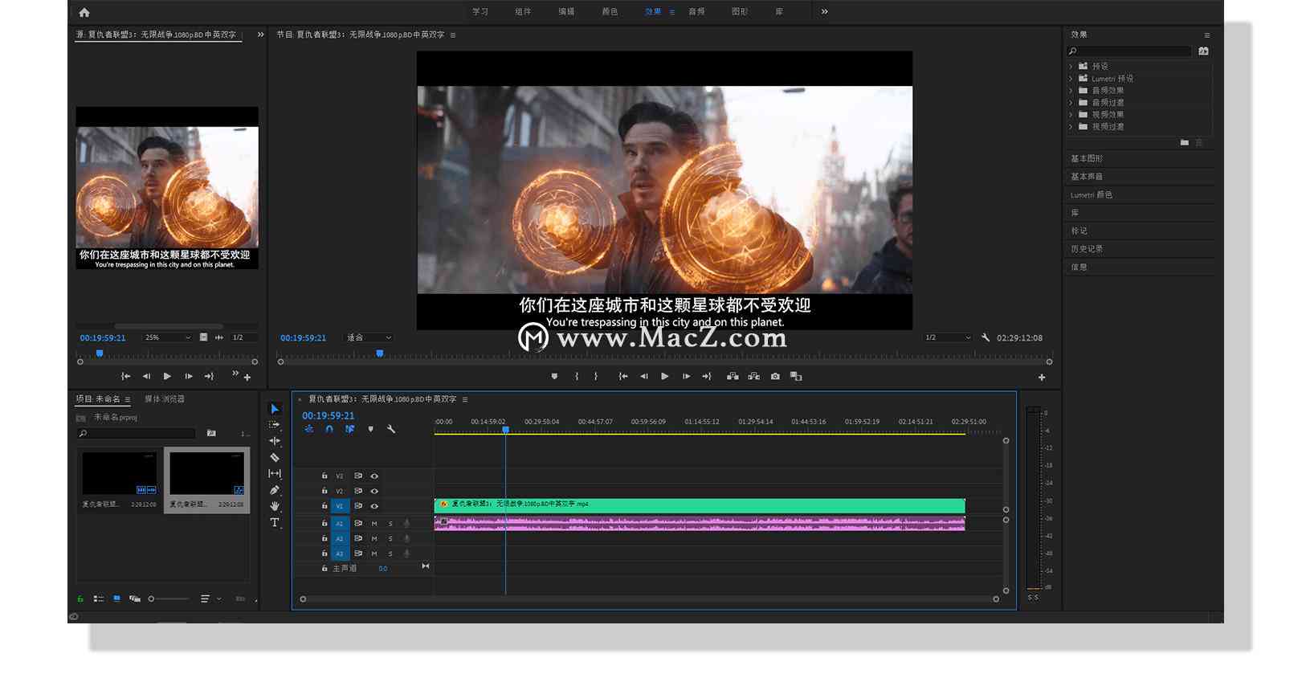
Task: Select the Ripple Edit tool
Action: click(275, 441)
